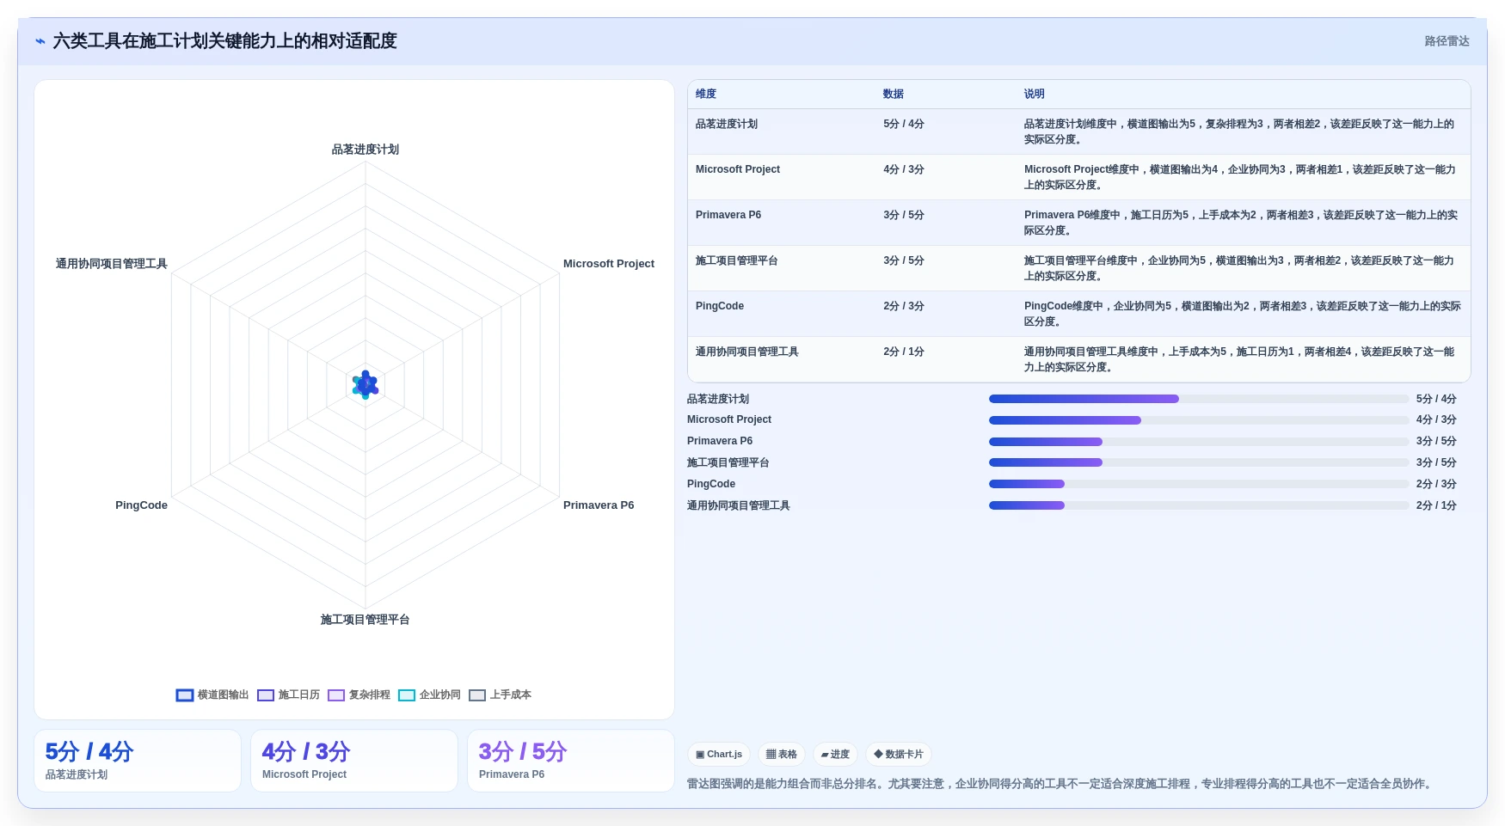Click the 2分 / 1分 table cell

[x=904, y=352]
